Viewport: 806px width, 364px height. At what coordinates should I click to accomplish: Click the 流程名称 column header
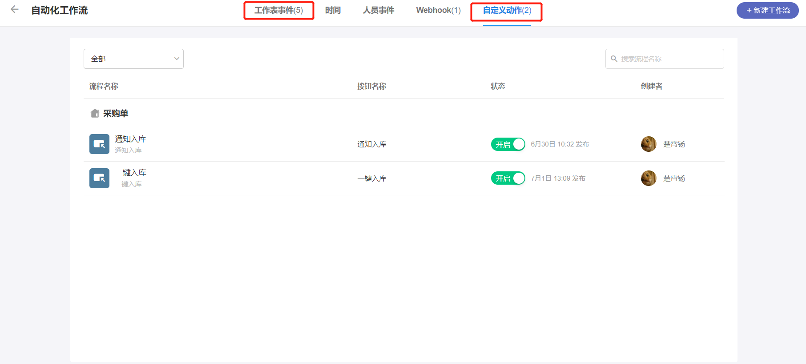point(104,86)
